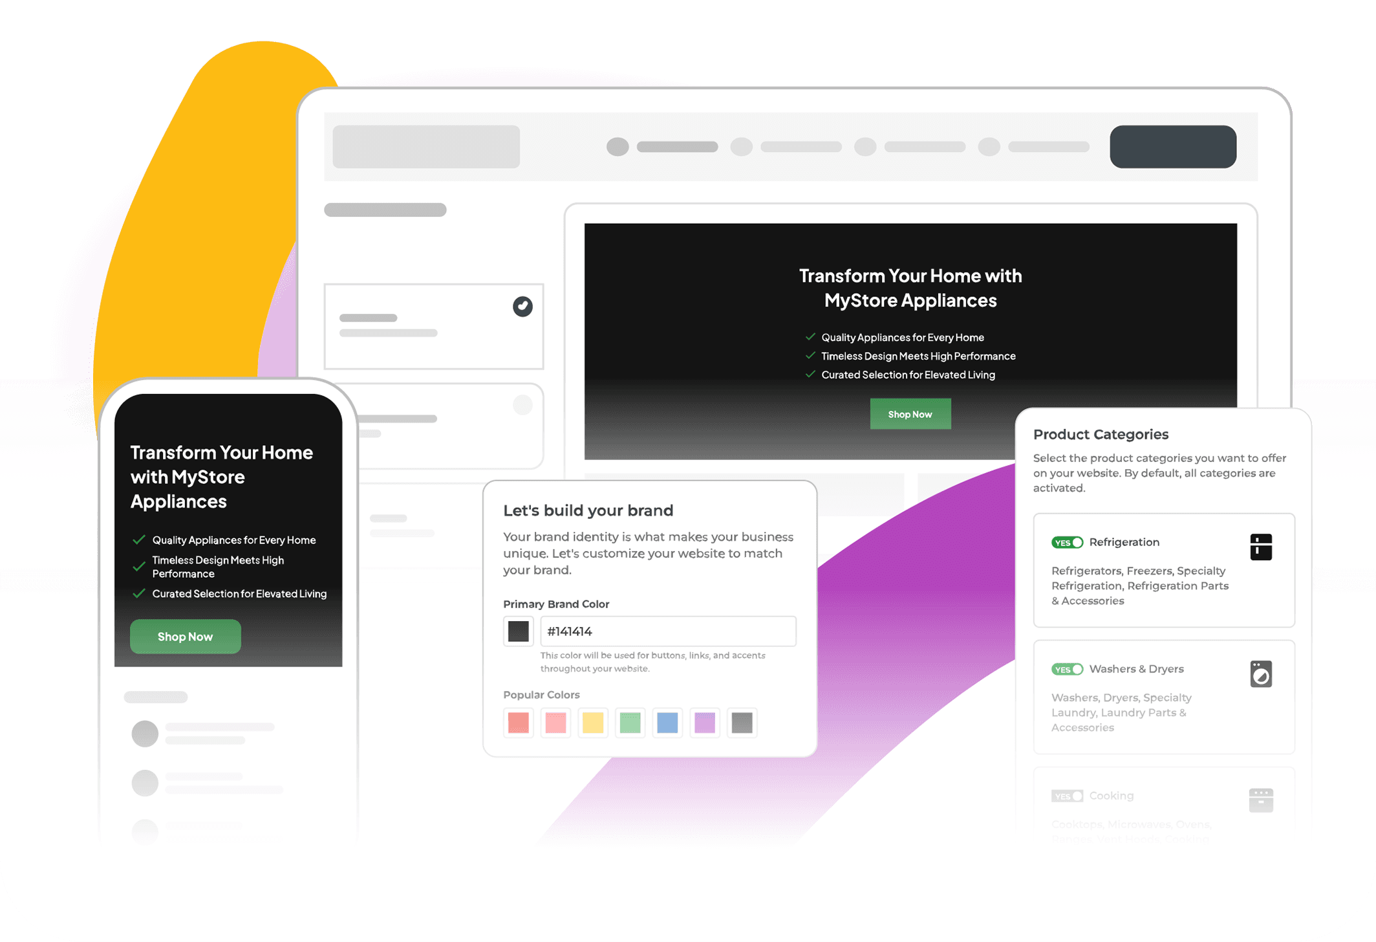
Task: Click the washing machine icon
Action: coord(1260,674)
